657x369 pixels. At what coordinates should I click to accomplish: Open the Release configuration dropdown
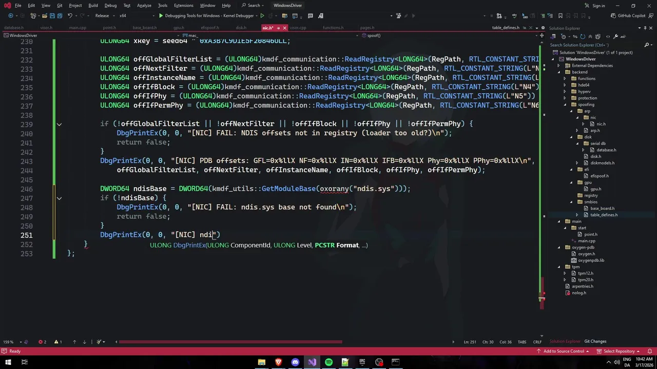click(x=105, y=16)
